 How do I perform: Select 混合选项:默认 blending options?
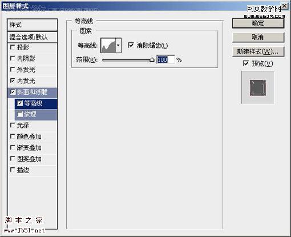coord(32,37)
